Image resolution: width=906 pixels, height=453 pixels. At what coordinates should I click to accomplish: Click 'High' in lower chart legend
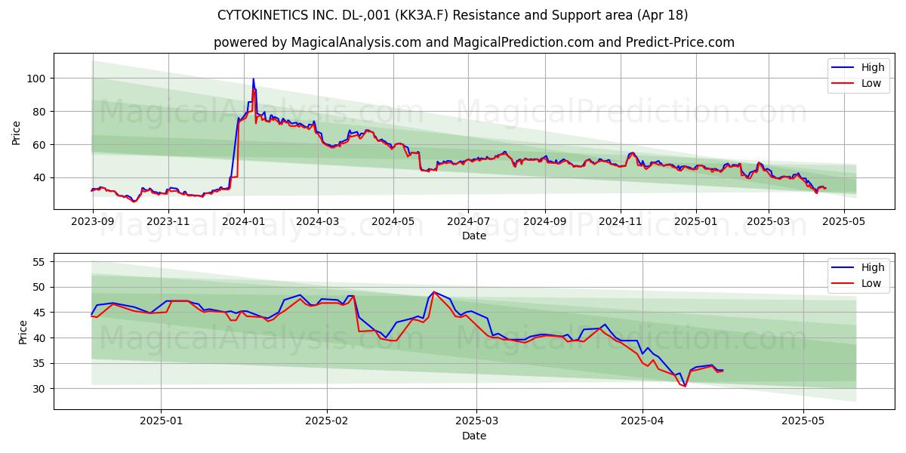pos(873,267)
